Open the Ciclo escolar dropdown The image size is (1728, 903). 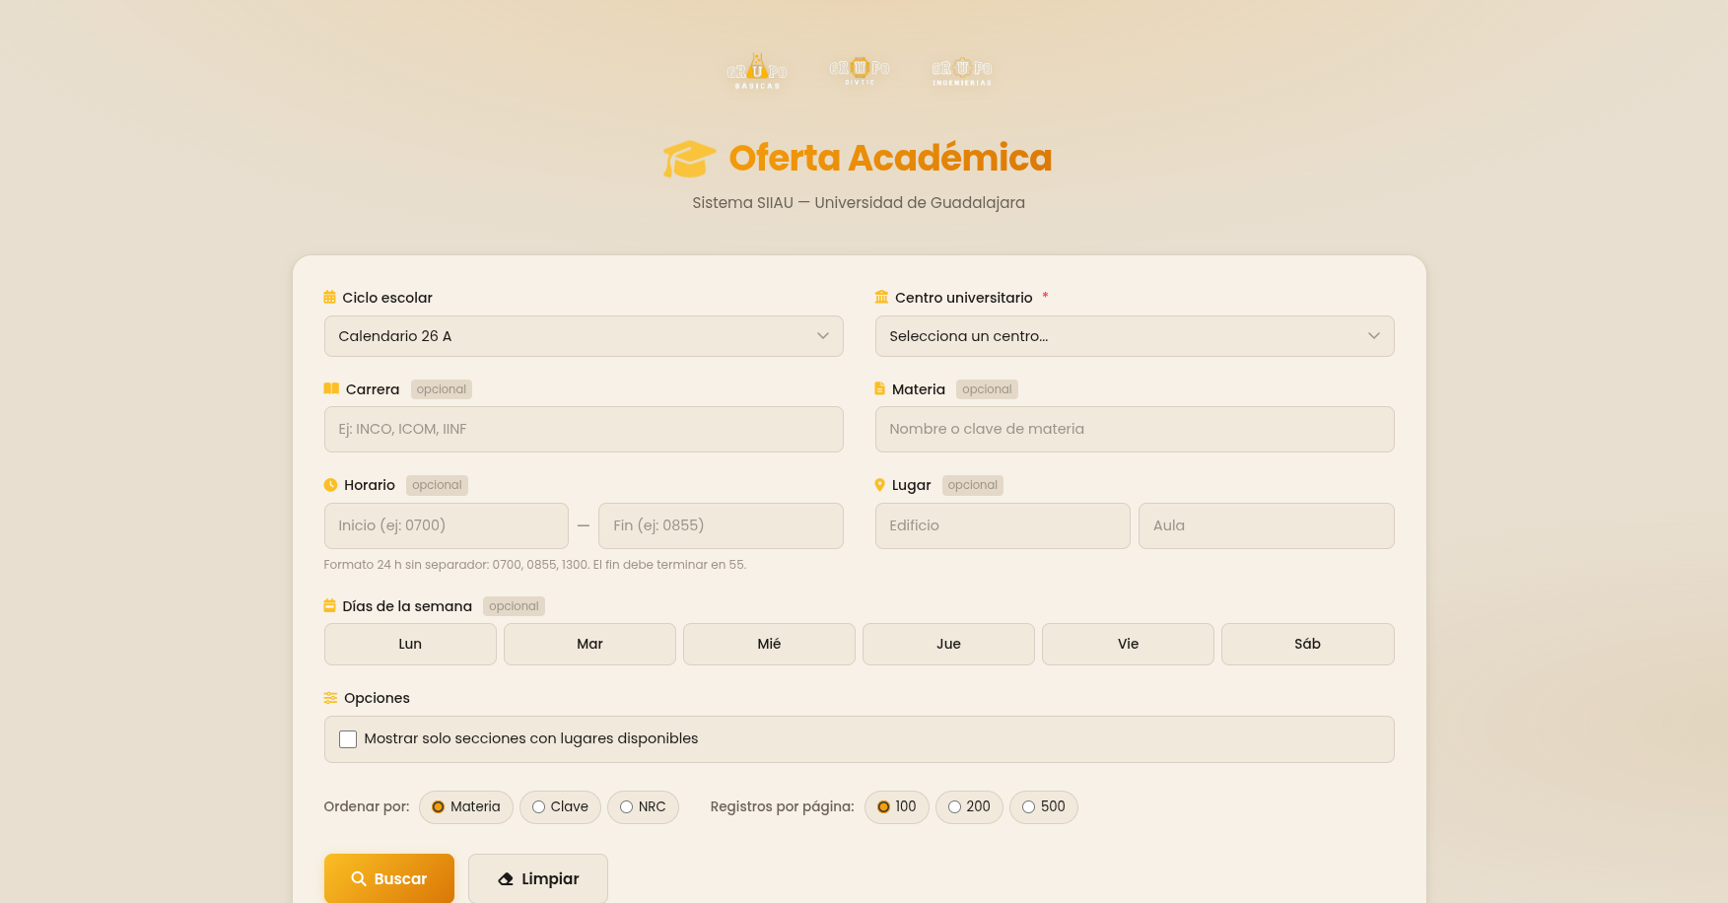pos(584,336)
